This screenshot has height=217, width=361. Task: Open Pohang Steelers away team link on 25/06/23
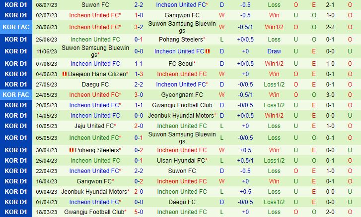(181, 40)
